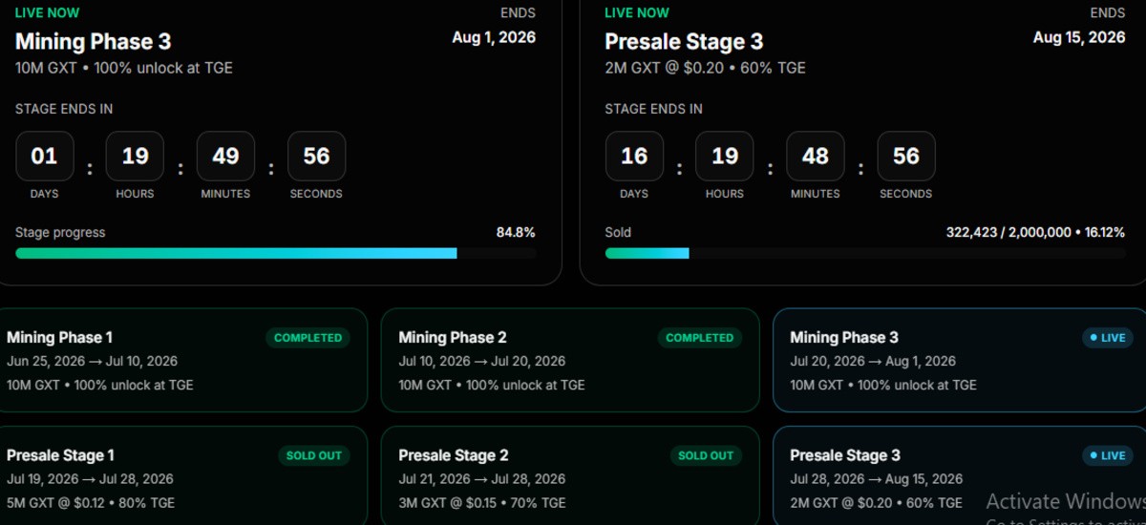This screenshot has height=525, width=1146.
Task: Click COMPLETED badge on Mining Phase 2
Action: (x=699, y=338)
